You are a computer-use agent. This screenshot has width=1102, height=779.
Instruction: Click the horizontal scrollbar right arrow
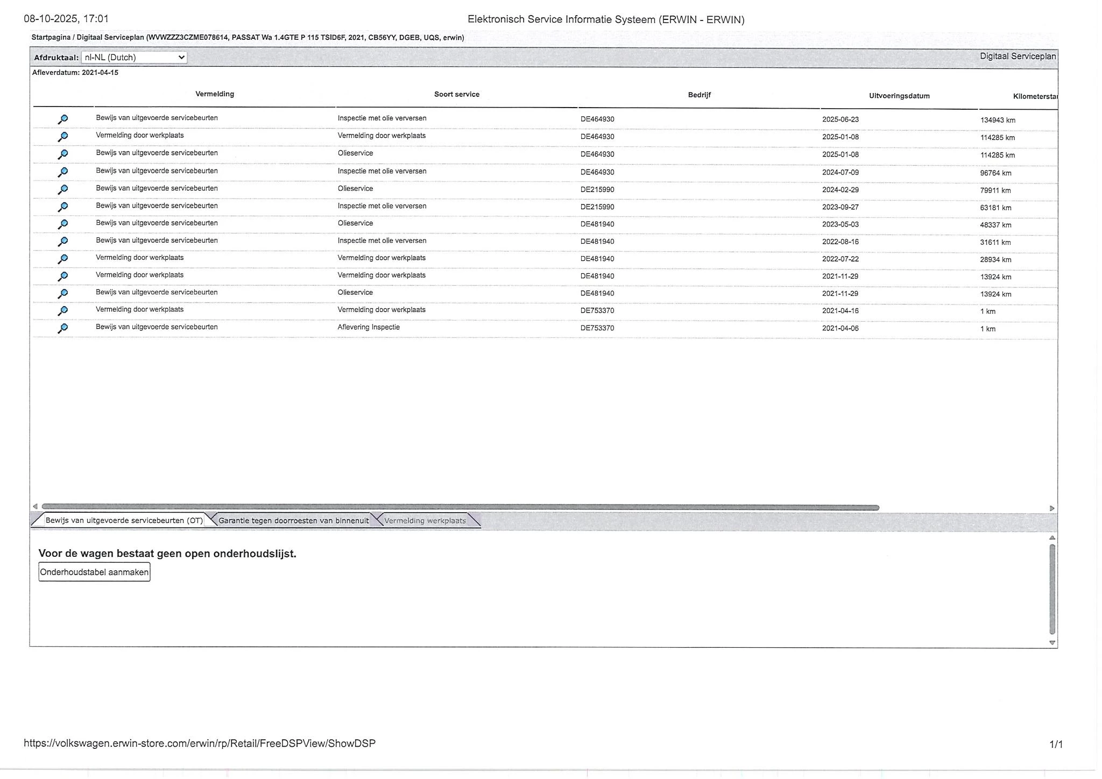click(x=1051, y=508)
